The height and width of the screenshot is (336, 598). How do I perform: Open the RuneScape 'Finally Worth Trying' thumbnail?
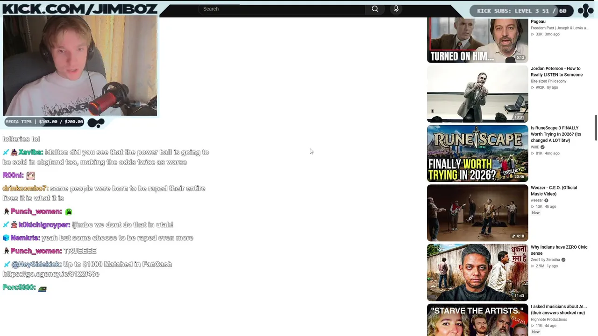[477, 154]
